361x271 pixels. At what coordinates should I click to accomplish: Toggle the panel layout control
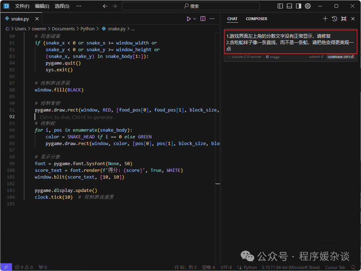(290, 6)
